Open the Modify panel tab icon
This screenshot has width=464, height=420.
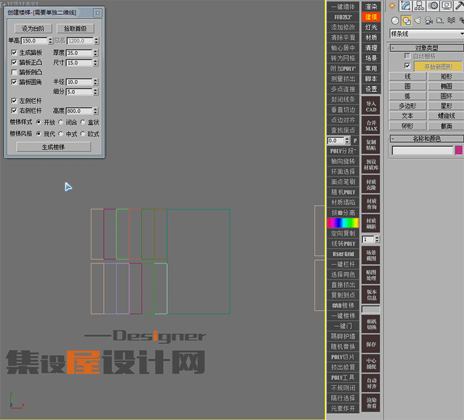(406, 6)
